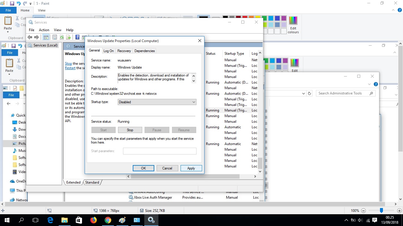The width and height of the screenshot is (403, 226).
Task: Click the zoom out minus in Paint status bar
Action: coord(363,211)
